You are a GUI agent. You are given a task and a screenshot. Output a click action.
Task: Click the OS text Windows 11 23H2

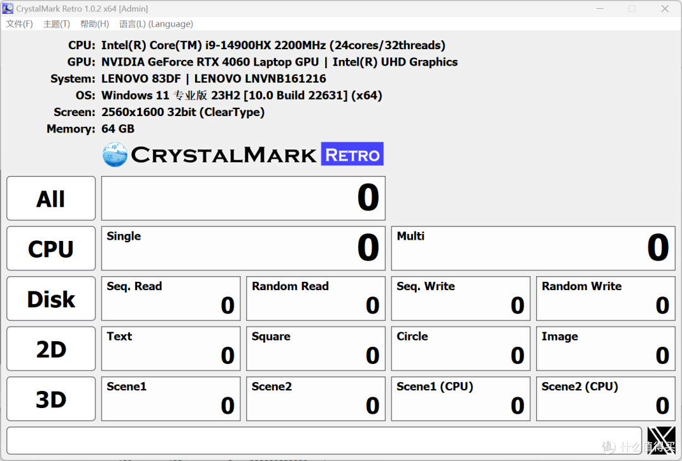pyautogui.click(x=241, y=95)
